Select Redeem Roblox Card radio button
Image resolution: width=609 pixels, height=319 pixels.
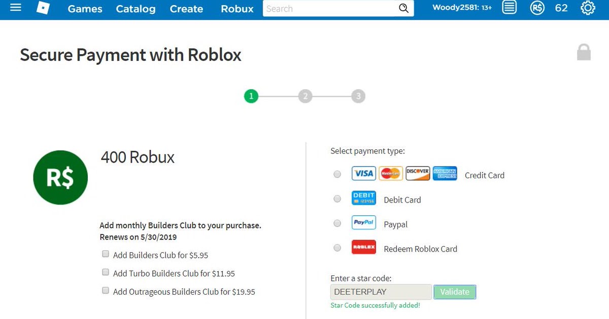pos(337,248)
